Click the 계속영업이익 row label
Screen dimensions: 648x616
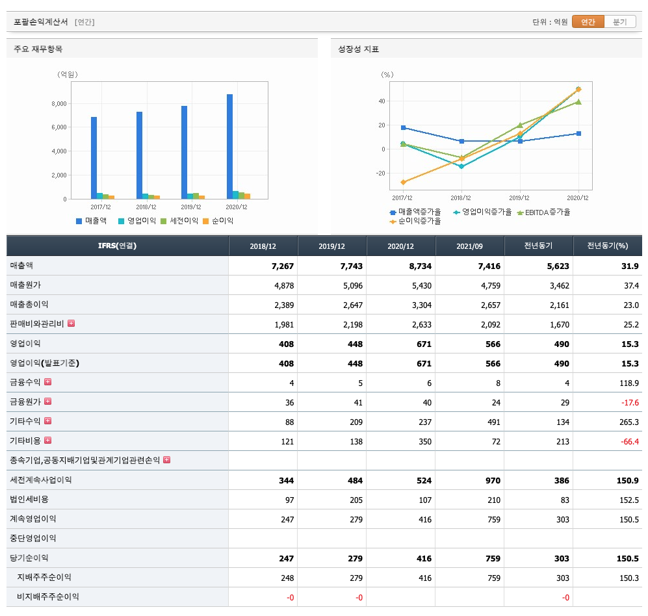pos(33,519)
